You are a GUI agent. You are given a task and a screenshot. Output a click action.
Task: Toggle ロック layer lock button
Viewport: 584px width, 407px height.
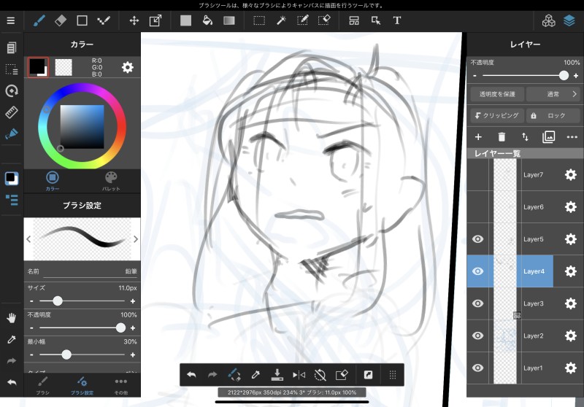553,116
